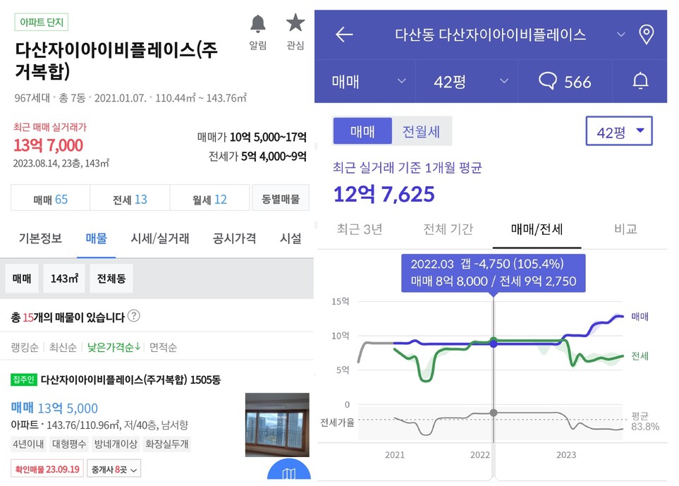Select the 비교 chart tab
The height and width of the screenshot is (486, 679).
tap(625, 229)
